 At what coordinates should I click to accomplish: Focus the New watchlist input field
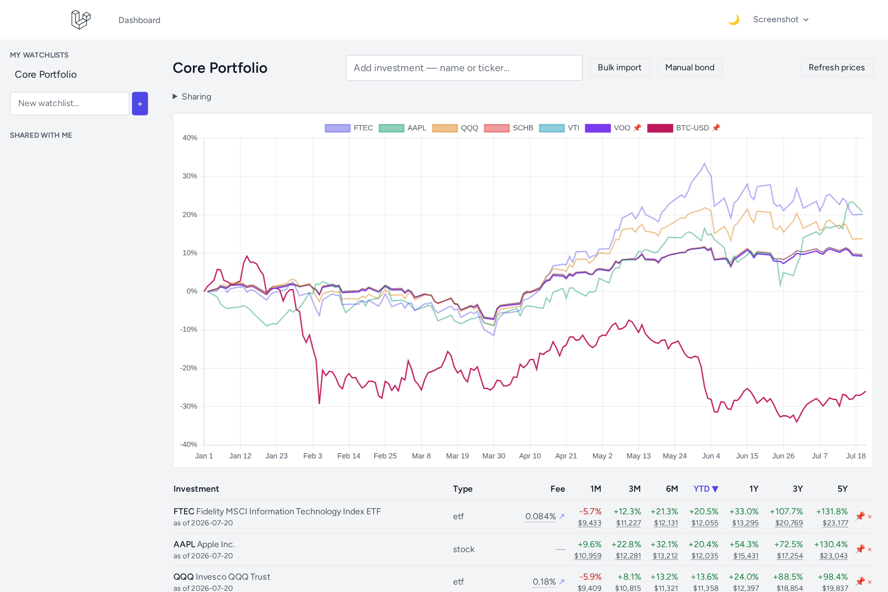(69, 104)
